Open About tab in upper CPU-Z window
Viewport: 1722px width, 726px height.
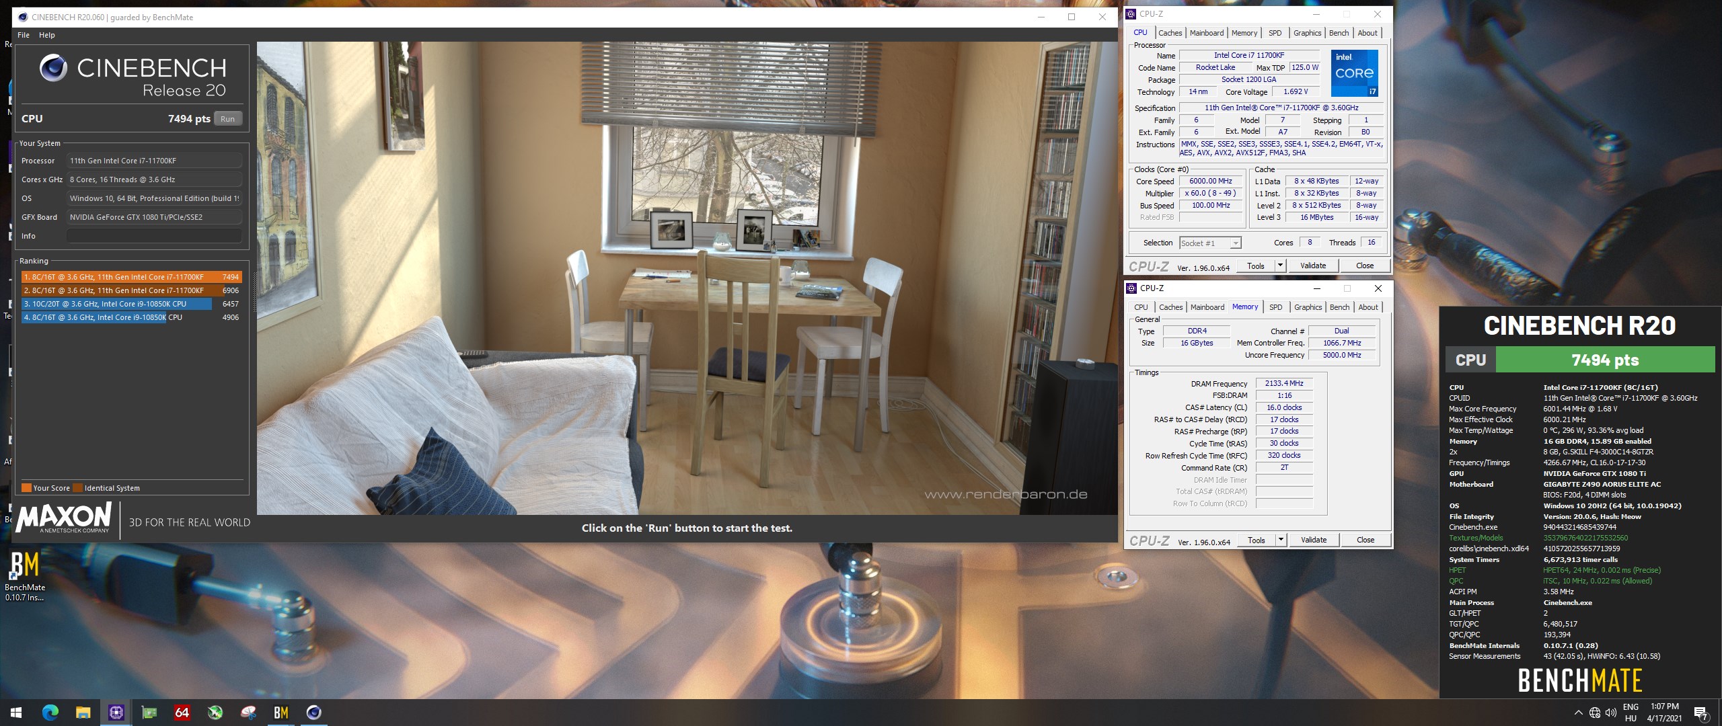coord(1368,33)
